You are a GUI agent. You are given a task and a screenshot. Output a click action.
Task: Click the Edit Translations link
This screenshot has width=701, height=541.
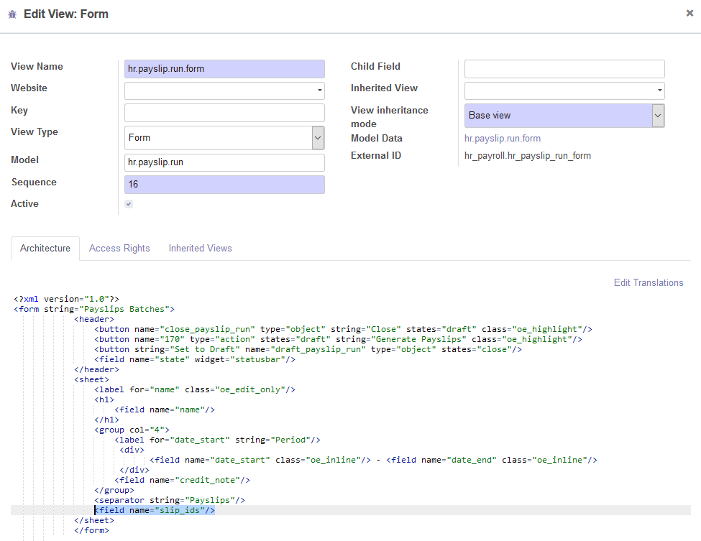coord(649,283)
